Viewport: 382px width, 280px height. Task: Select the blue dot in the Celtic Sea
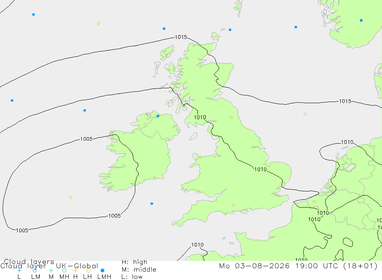click(x=152, y=204)
